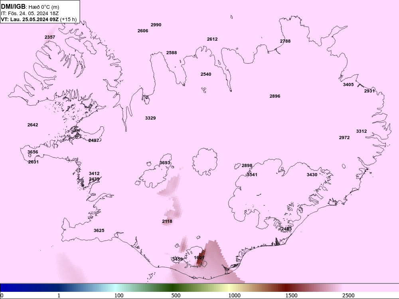
Task: Click the 3405 height value
Action: pos(348,85)
